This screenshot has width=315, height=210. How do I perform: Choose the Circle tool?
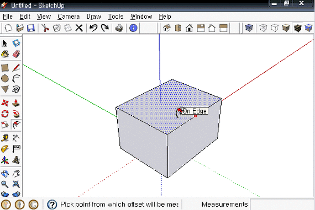coord(5,79)
